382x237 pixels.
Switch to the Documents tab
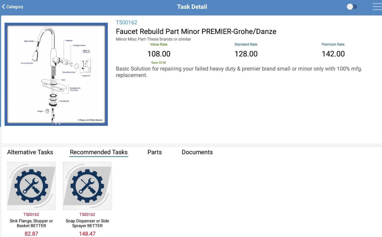[x=197, y=152]
